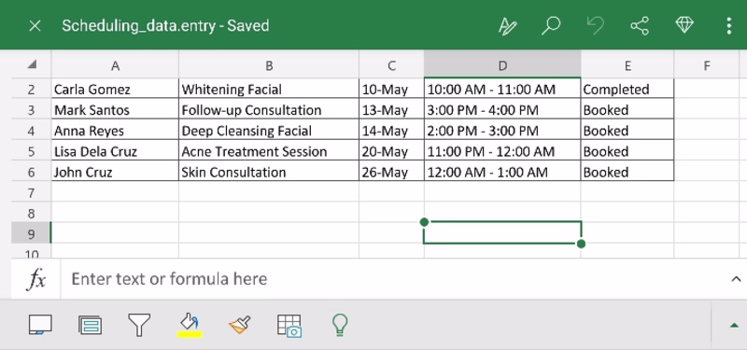Select the 12:00 AM - 1:00 AM cell
This screenshot has width=747, height=350.
[502, 172]
